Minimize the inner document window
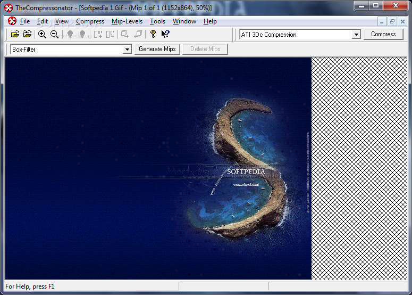The height and width of the screenshot is (295, 412). click(x=382, y=21)
